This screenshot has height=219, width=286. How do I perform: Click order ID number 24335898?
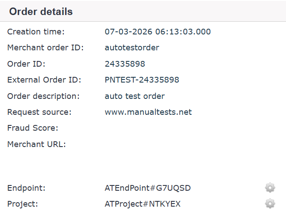[x=125, y=64]
